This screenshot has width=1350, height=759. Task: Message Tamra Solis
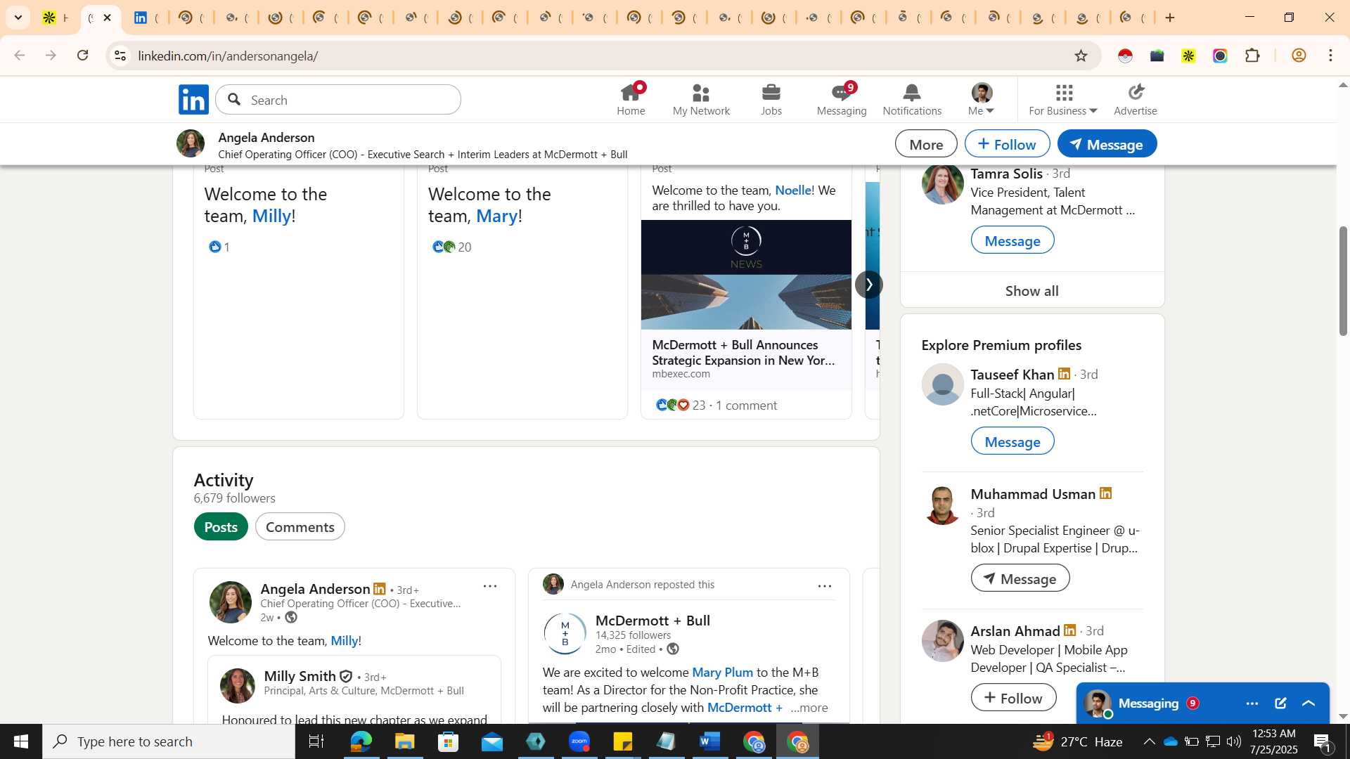1012,240
